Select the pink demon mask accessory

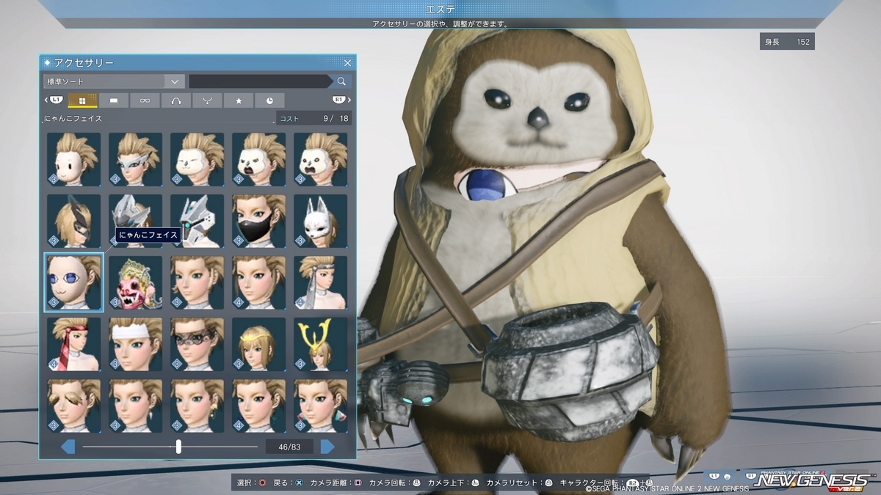pyautogui.click(x=136, y=282)
